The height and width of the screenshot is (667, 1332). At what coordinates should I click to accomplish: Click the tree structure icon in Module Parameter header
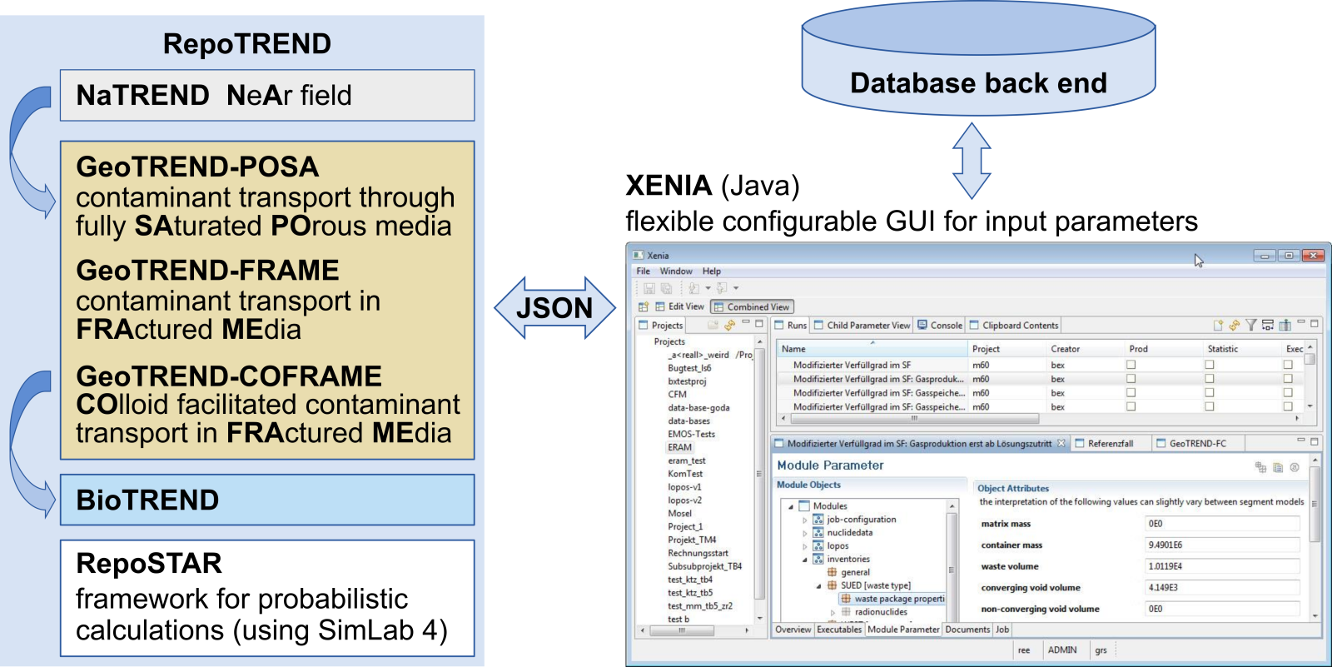click(1261, 467)
